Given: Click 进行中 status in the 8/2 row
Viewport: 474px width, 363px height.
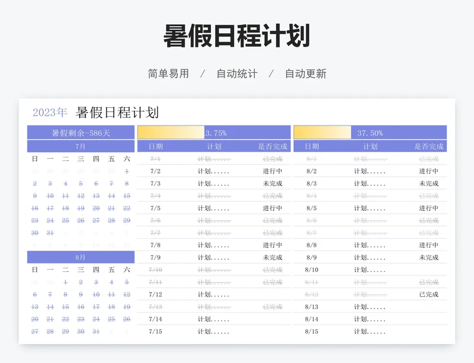Looking at the screenshot, I should point(428,171).
